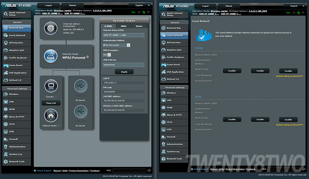
Task: Open Network Map in left window sidebar
Action: click(17, 28)
